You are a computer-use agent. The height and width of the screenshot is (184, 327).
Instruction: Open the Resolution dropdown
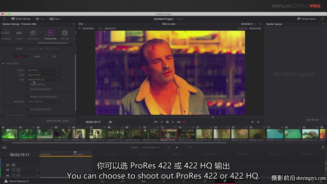pyautogui.click(x=43, y=102)
